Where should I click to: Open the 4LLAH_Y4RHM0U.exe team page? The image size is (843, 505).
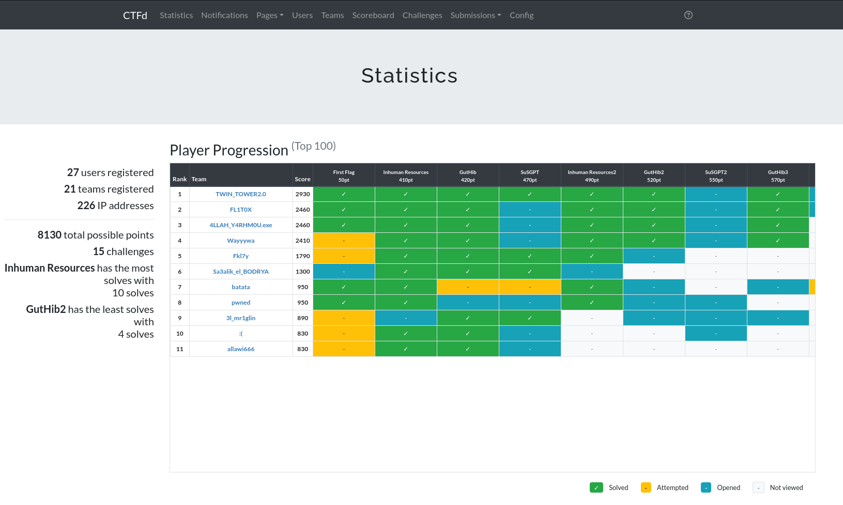click(x=241, y=225)
